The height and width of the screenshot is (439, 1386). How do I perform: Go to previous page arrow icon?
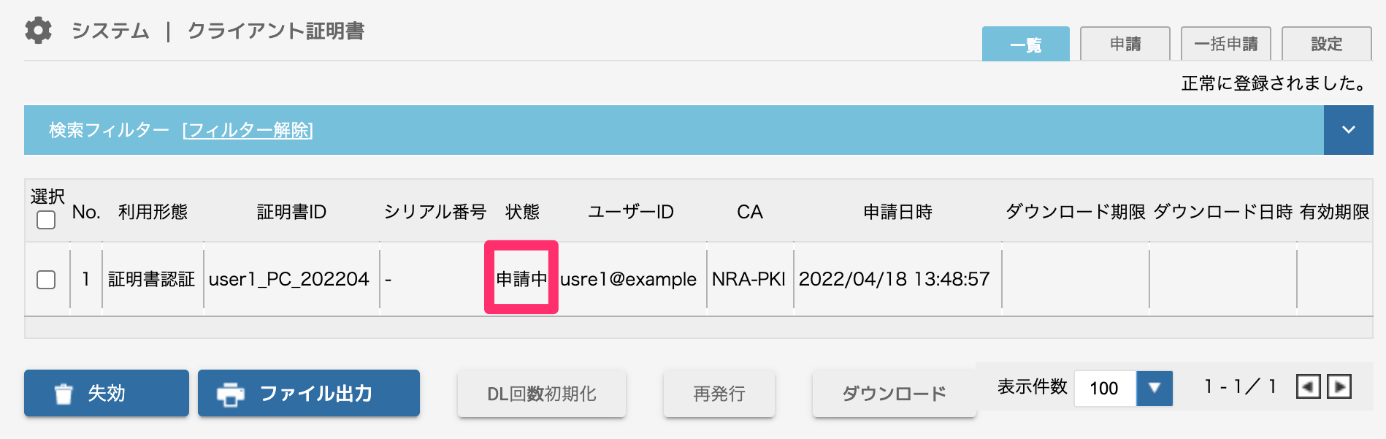click(x=1308, y=386)
